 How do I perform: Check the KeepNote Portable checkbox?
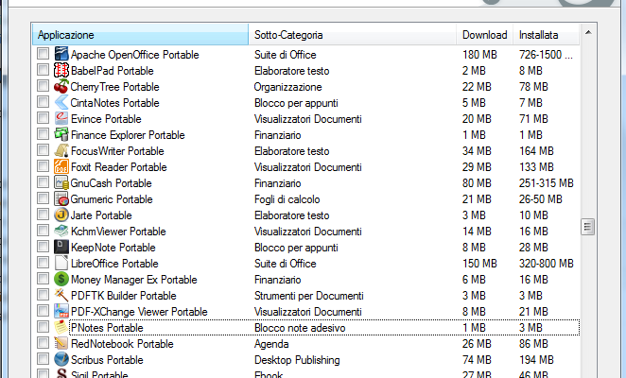(43, 247)
